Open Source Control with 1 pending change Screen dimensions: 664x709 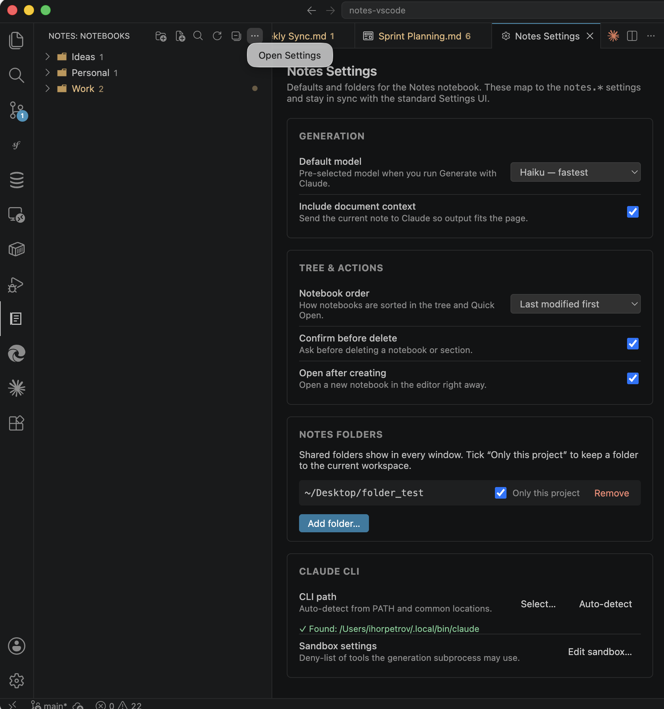tap(16, 110)
